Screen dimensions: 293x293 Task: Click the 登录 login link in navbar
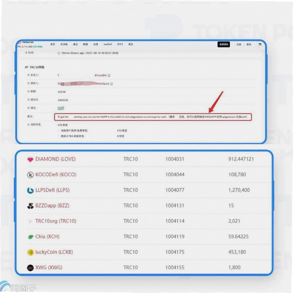[249, 44]
